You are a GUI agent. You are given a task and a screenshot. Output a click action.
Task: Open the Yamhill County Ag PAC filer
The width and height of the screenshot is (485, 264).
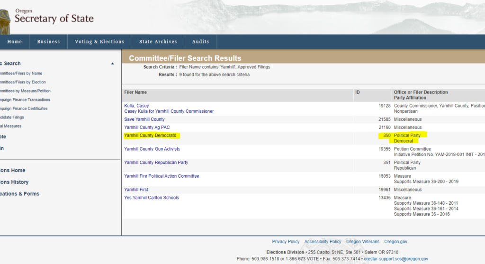tap(147, 127)
